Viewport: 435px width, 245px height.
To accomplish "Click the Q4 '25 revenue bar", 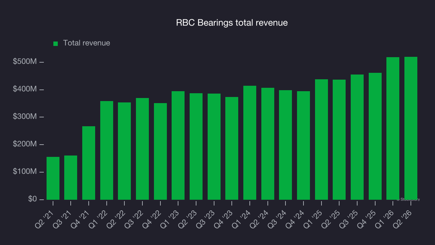I will (375, 136).
